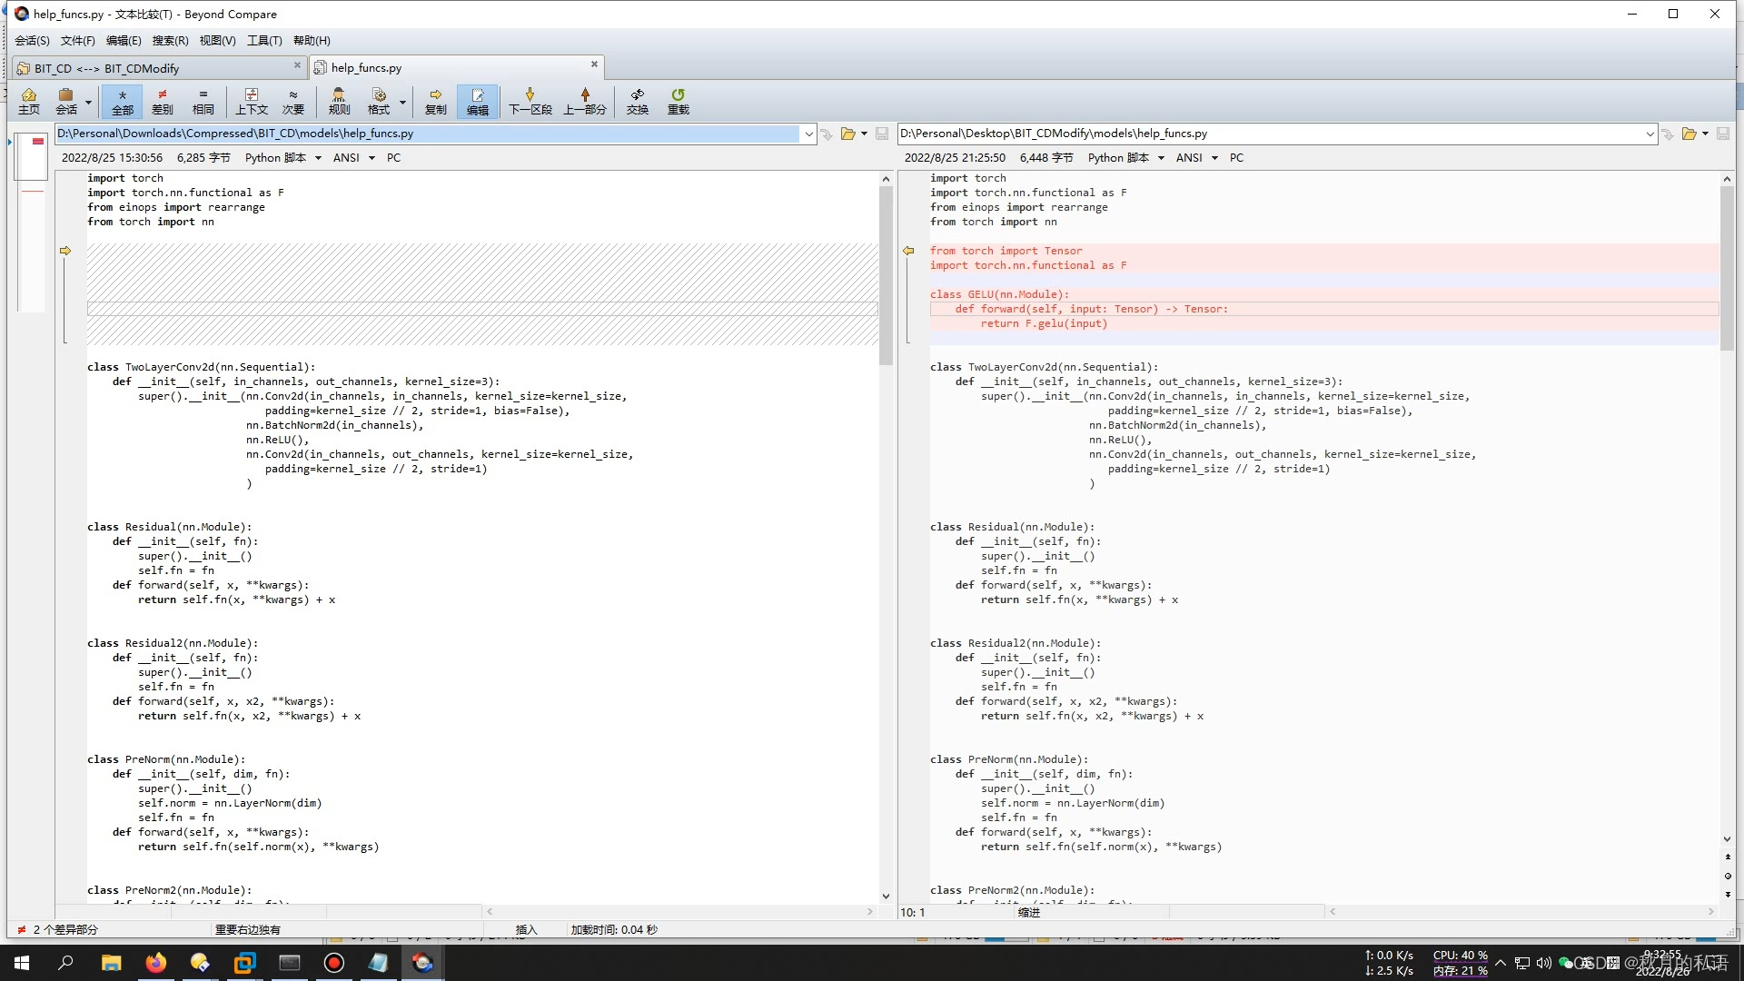Open left pane ANSI encoding dropdown

point(354,158)
